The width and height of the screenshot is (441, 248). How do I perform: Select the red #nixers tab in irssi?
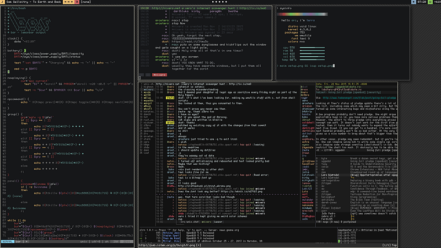158,74
